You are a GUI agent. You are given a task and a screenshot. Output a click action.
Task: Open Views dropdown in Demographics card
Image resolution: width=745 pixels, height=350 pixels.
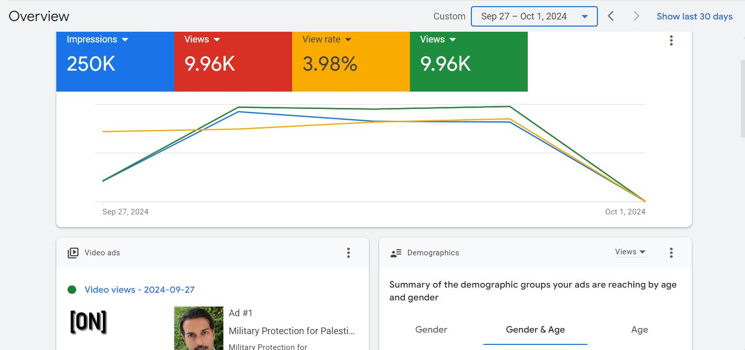point(631,252)
